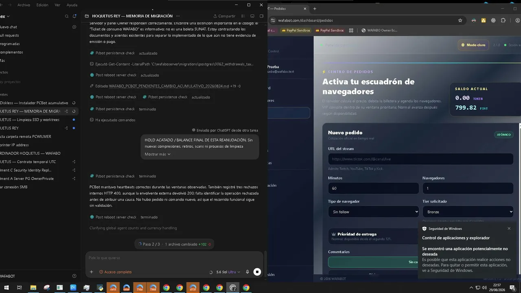The width and height of the screenshot is (521, 293).
Task: Click the plus attach icon in composer
Action: pyautogui.click(x=91, y=272)
